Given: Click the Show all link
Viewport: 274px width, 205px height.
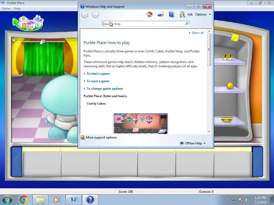Looking at the screenshot, I should (x=197, y=33).
